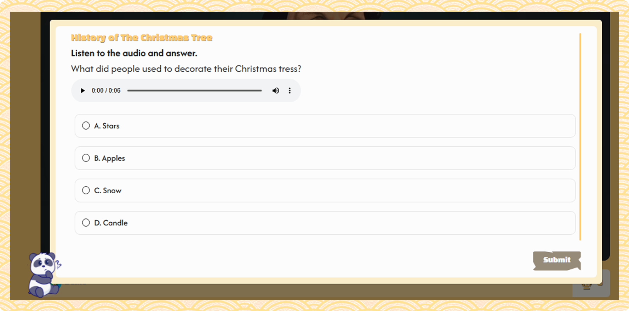The image size is (629, 311).
Task: Click the History of The Christmas Tree title
Action: pos(142,38)
